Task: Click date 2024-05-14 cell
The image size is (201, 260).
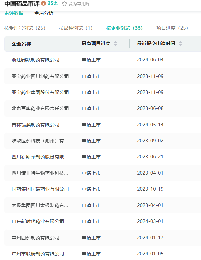Action: pos(150,125)
